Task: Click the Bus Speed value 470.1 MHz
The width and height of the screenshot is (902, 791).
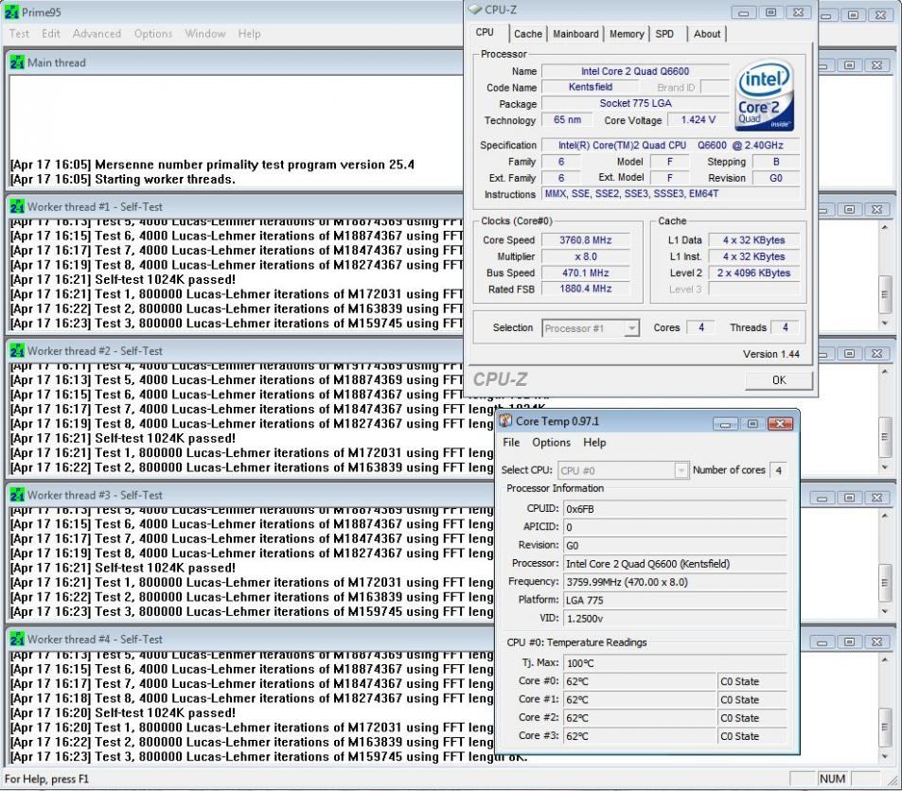Action: [586, 272]
